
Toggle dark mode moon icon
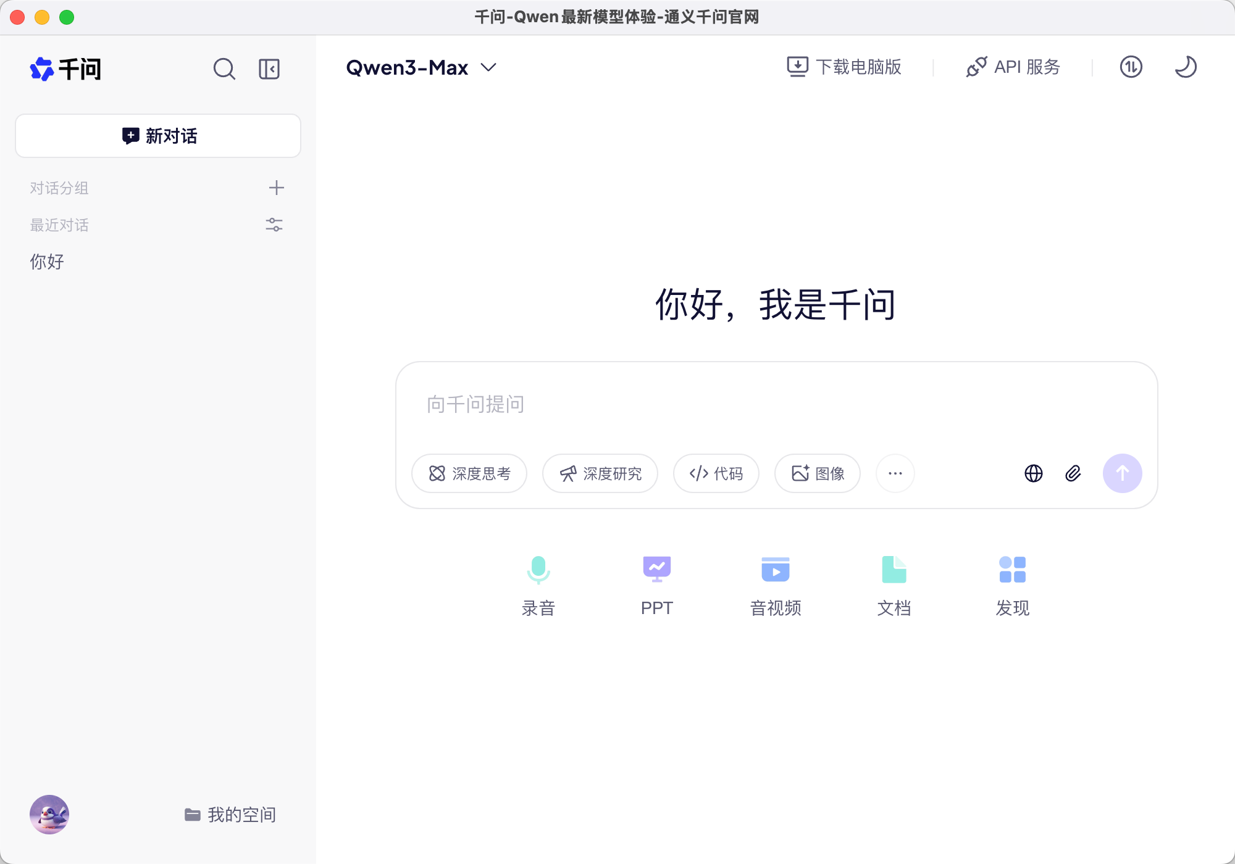click(x=1185, y=67)
